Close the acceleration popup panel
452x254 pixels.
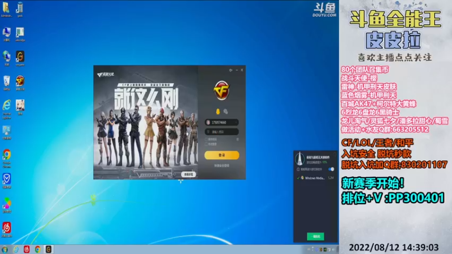[334, 154]
